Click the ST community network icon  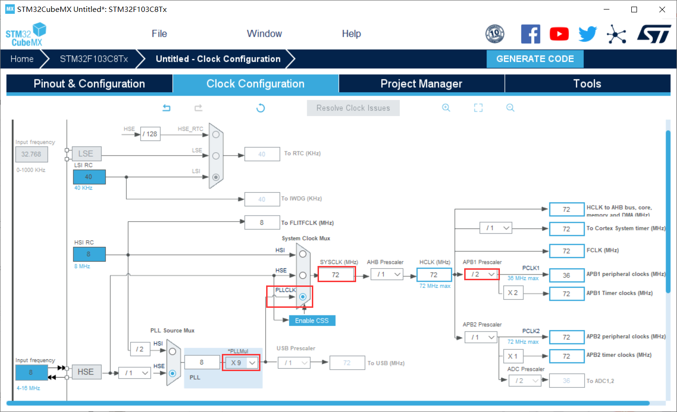coord(617,34)
